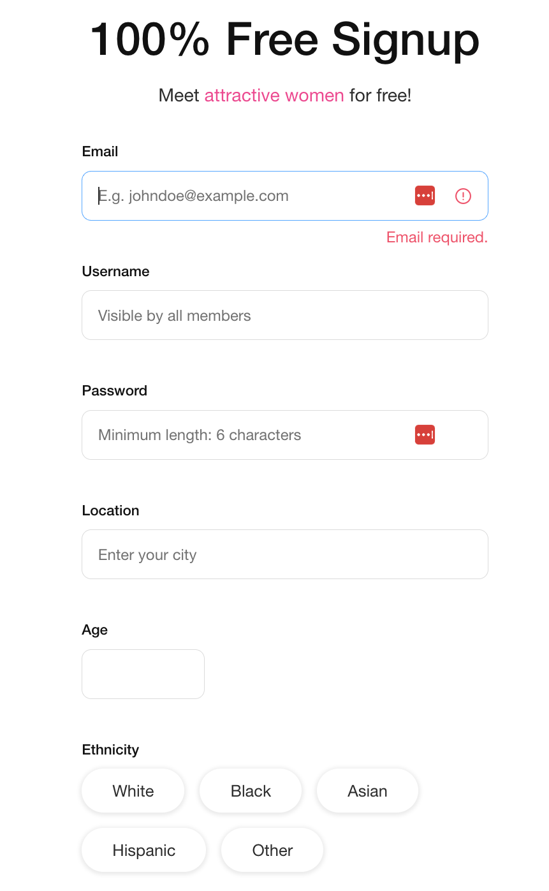Click the Location field label

coord(110,510)
